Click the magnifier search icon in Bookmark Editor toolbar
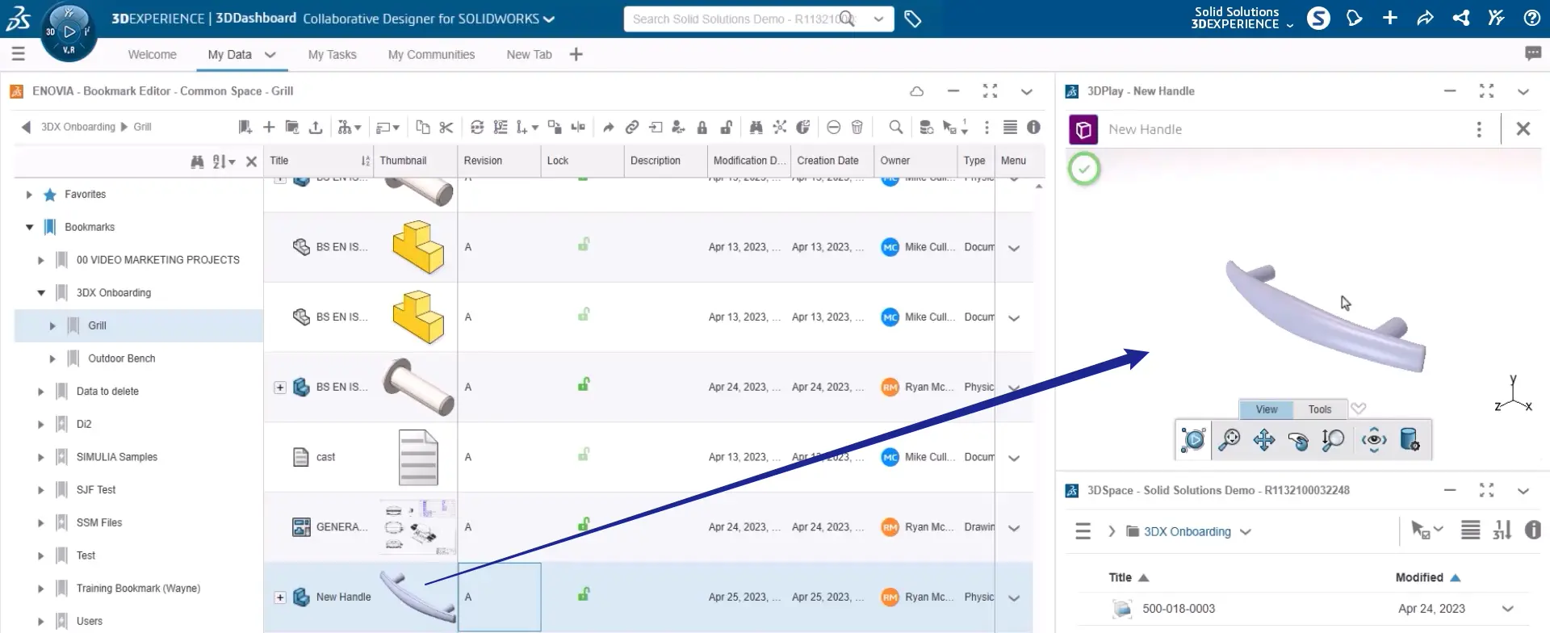 (896, 128)
